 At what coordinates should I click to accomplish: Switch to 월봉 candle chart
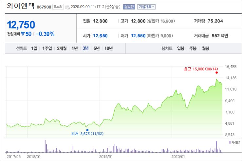(205, 48)
